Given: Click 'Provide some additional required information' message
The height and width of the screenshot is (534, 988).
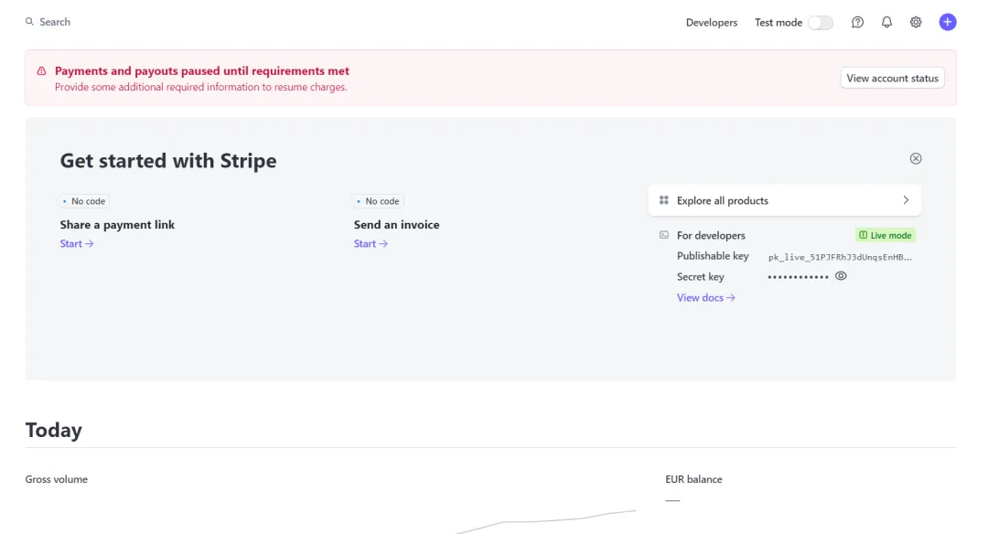Looking at the screenshot, I should tap(201, 87).
